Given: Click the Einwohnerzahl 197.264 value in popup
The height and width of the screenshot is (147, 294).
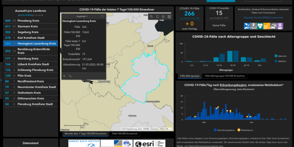Looking at the screenshot, I should coord(87,59).
